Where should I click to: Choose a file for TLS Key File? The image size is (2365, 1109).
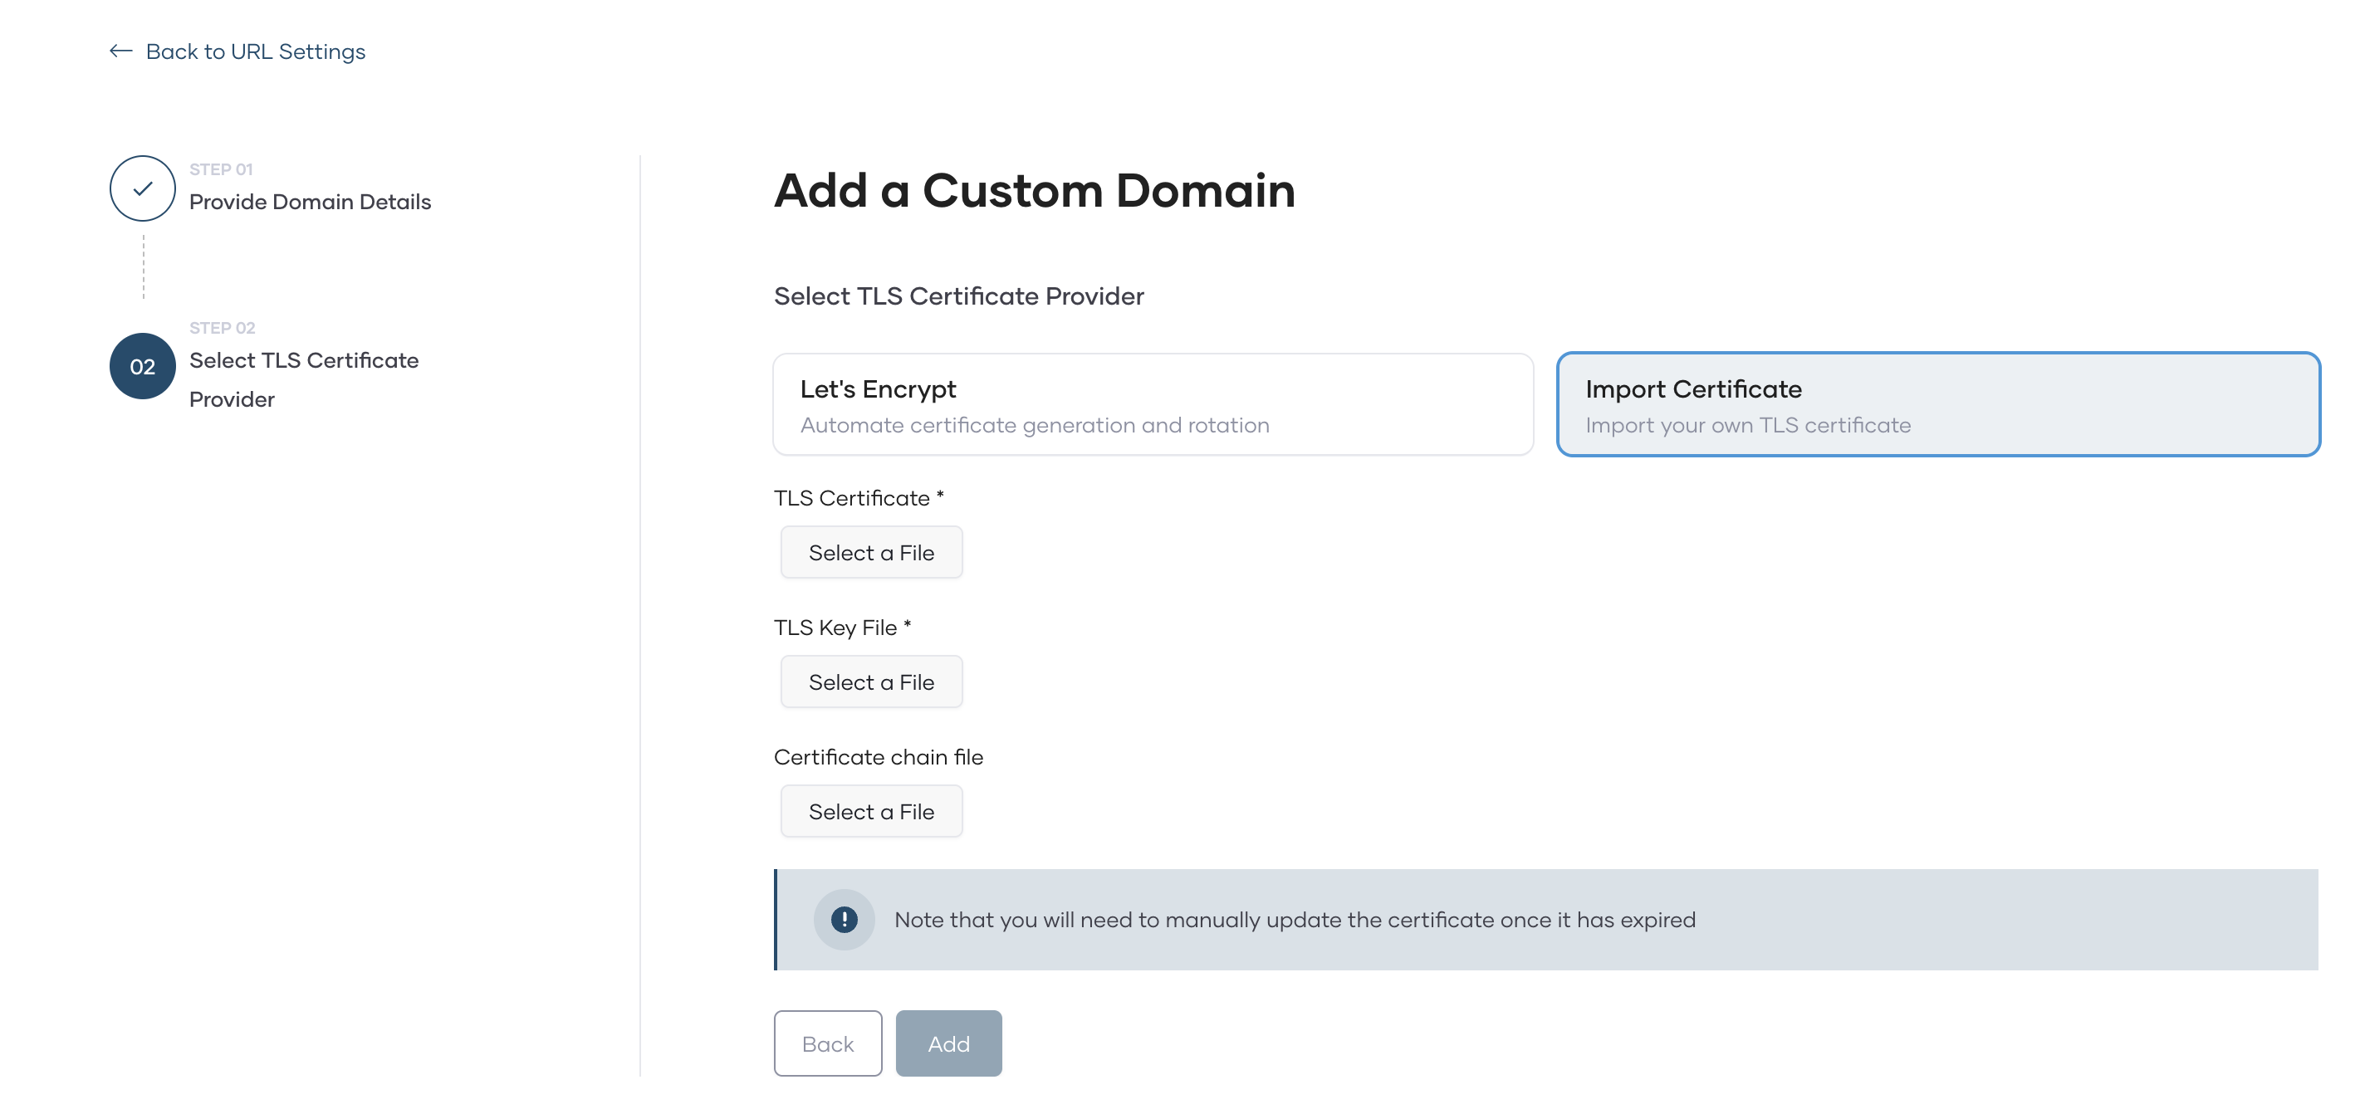click(x=870, y=682)
